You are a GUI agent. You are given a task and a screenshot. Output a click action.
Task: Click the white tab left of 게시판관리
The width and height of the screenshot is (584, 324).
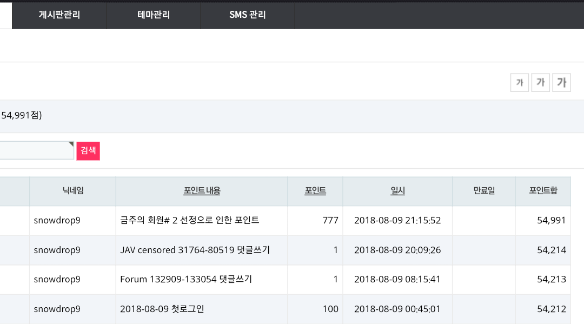pyautogui.click(x=6, y=15)
